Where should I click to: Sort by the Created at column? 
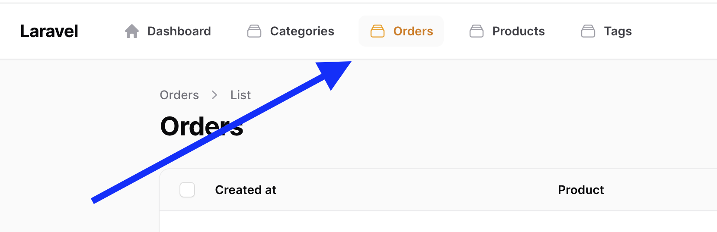click(x=246, y=190)
